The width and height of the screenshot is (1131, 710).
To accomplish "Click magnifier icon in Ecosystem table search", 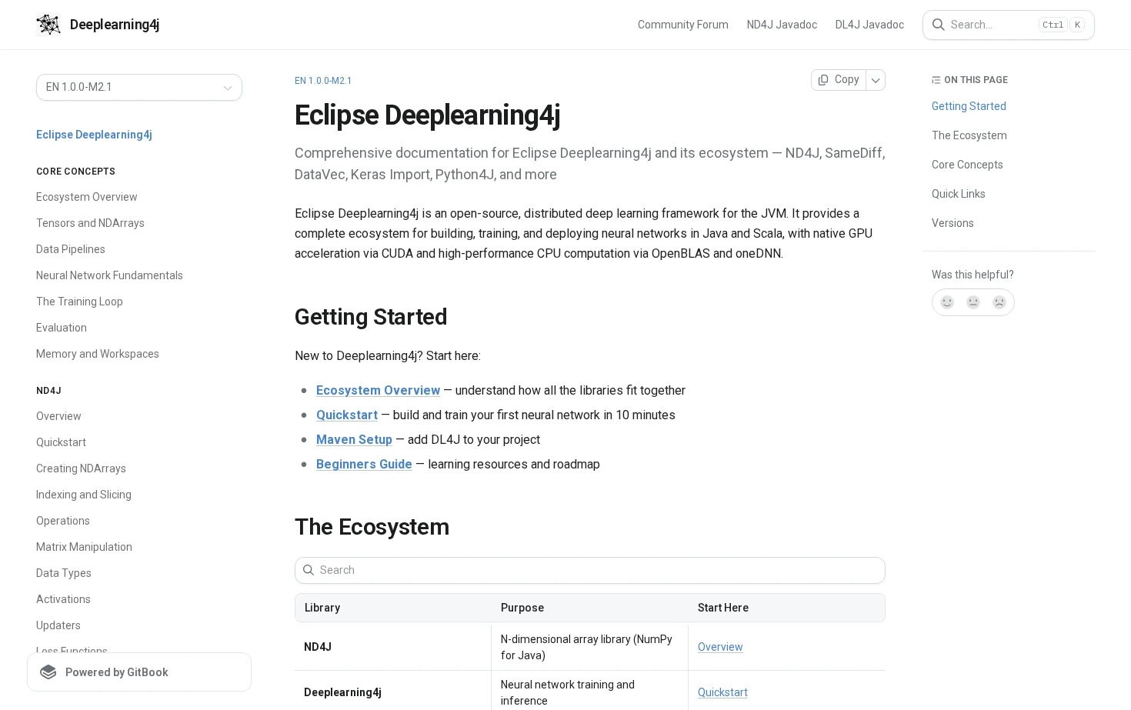I will click(x=309, y=570).
